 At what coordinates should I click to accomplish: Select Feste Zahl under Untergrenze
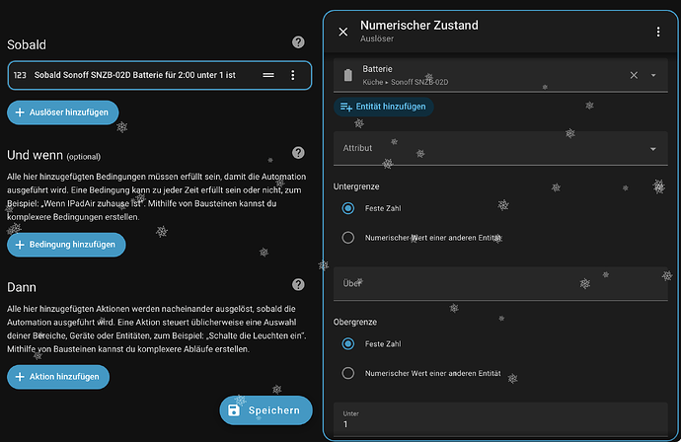pyautogui.click(x=347, y=208)
